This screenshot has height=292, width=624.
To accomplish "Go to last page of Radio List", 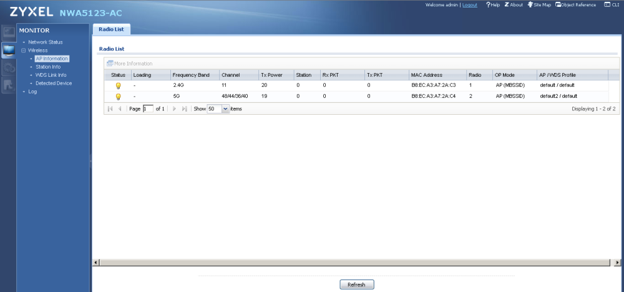I will (x=184, y=109).
